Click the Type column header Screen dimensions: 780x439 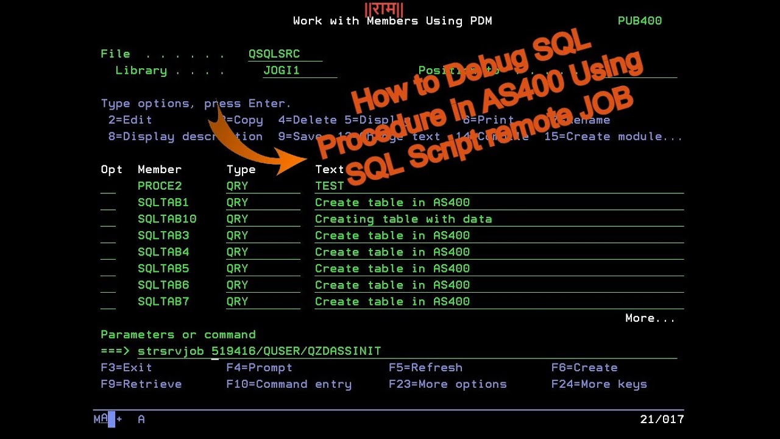(x=241, y=170)
